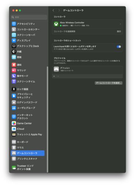135x185 pixels.
Task: Open 外観 appearance settings
Action: click(x=17, y=51)
